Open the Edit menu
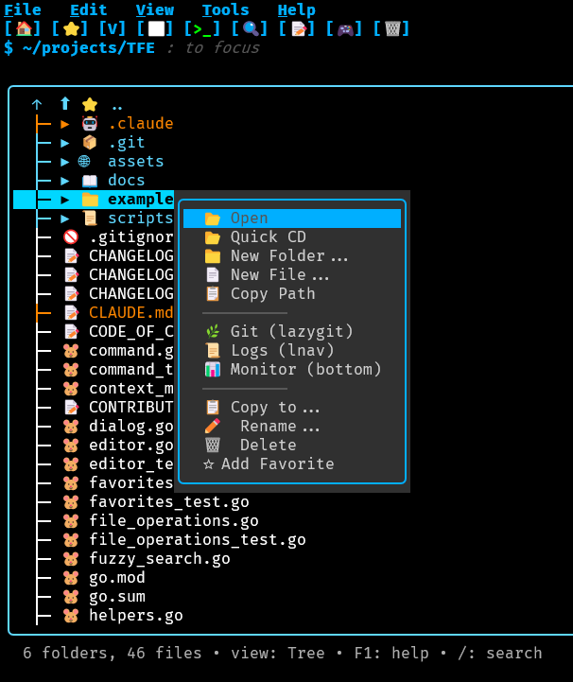 [x=89, y=9]
